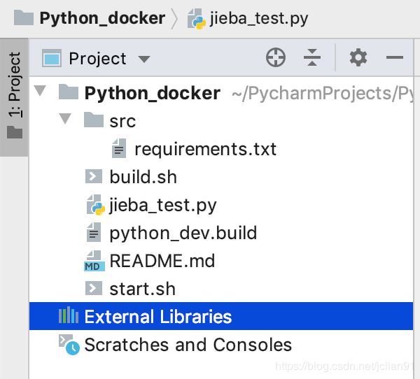Click the Python icon beside jieba_test.py in tree
This screenshot has width=420, height=379.
94,205
